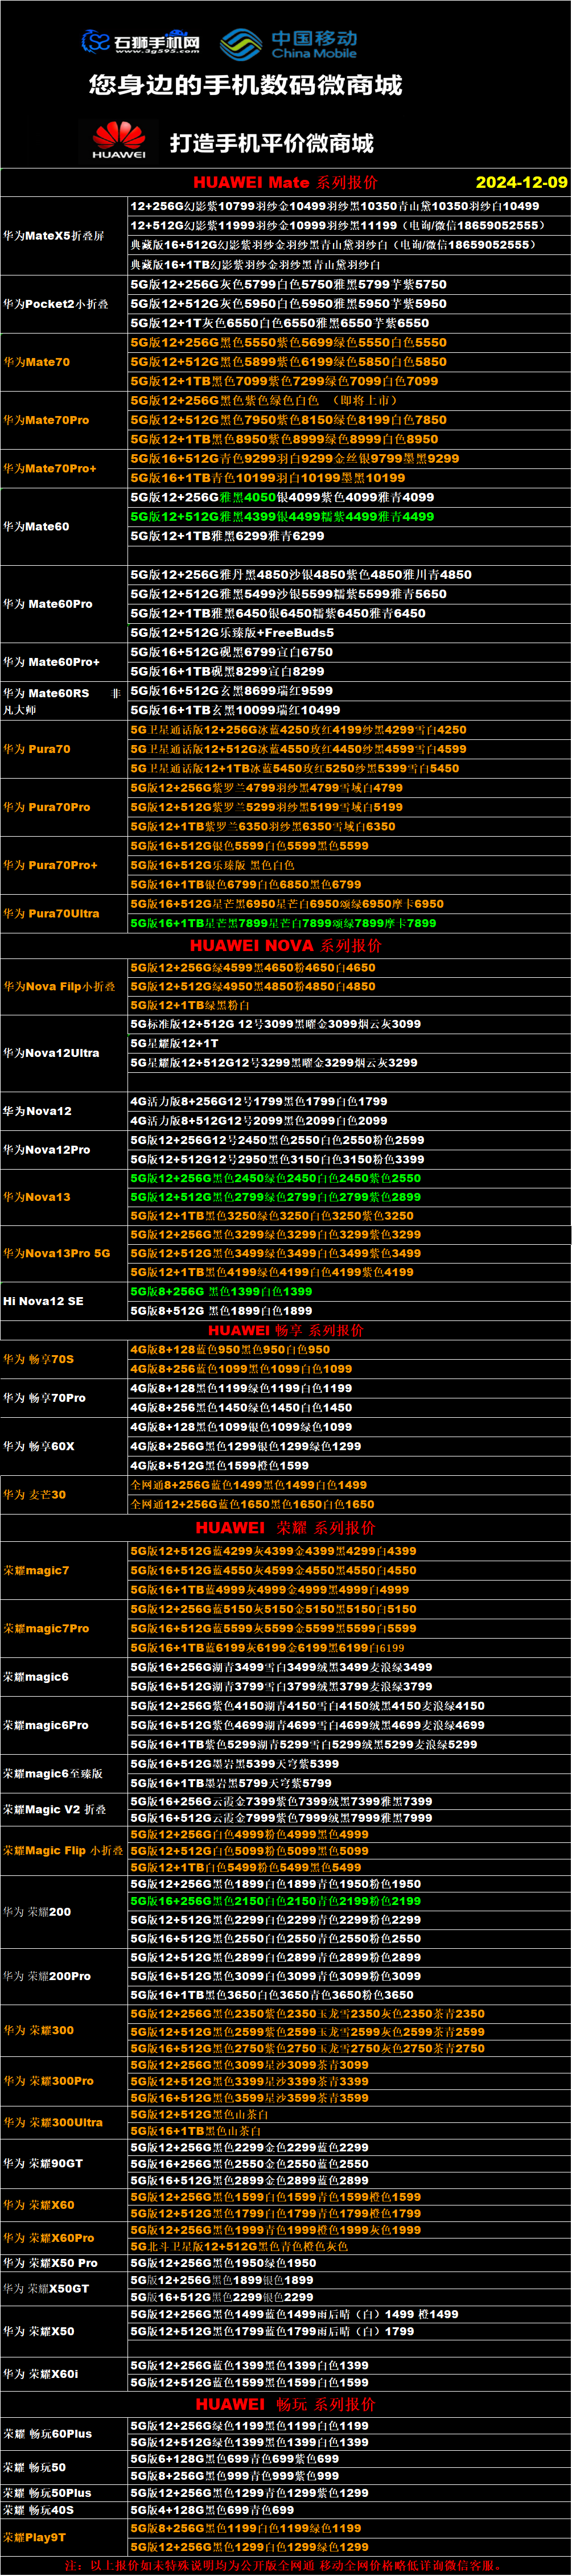Click the HUAWEI 畅玩 系列报价 header

click(285, 2404)
